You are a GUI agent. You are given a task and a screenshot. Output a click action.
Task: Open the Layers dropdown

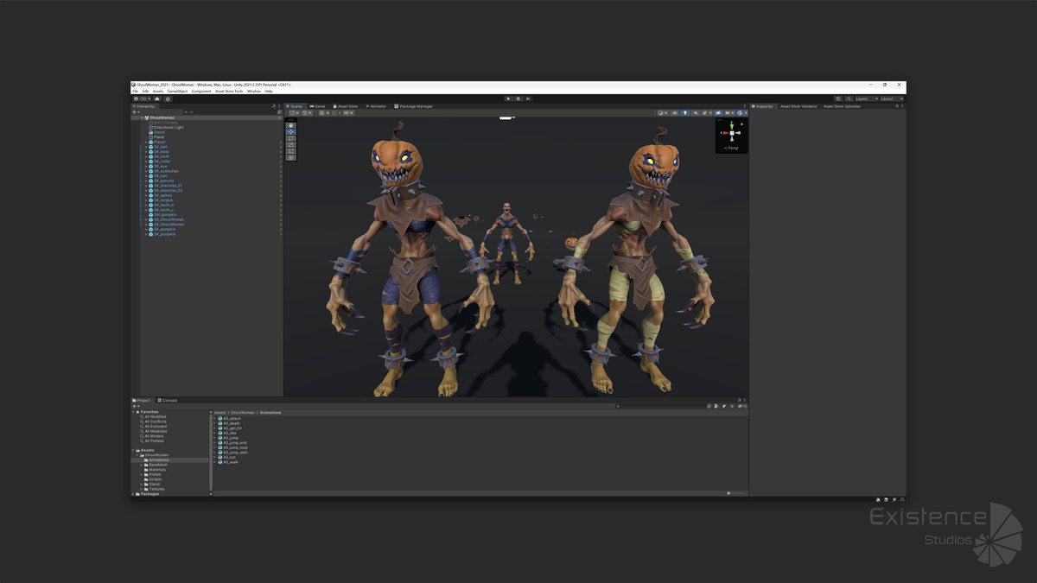click(x=867, y=98)
